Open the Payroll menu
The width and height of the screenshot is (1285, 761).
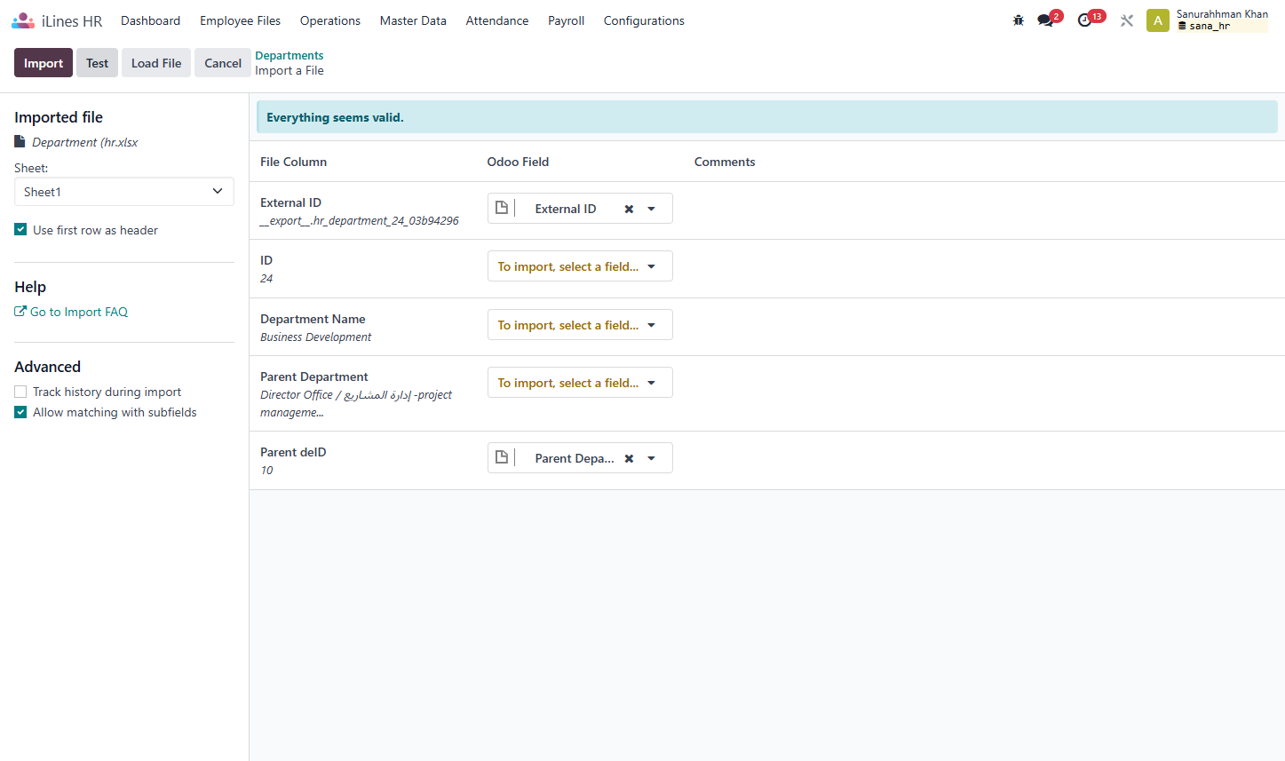566,20
